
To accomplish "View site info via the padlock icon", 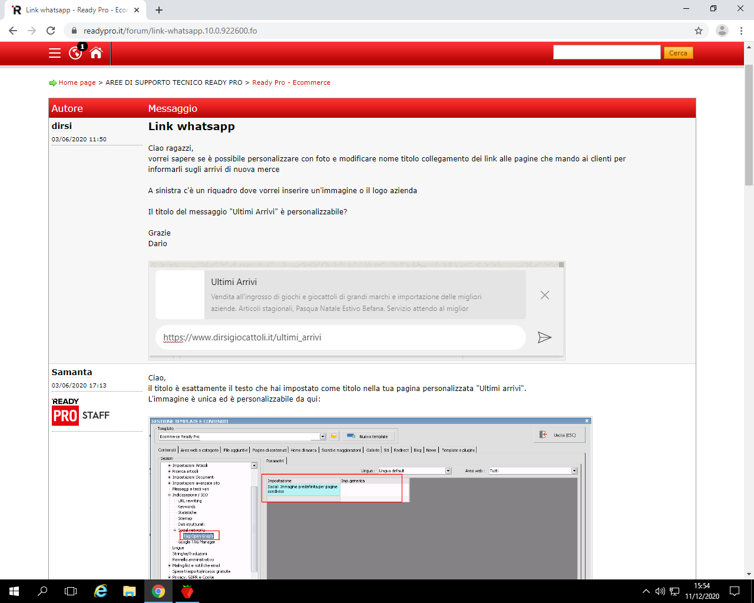I will (74, 31).
